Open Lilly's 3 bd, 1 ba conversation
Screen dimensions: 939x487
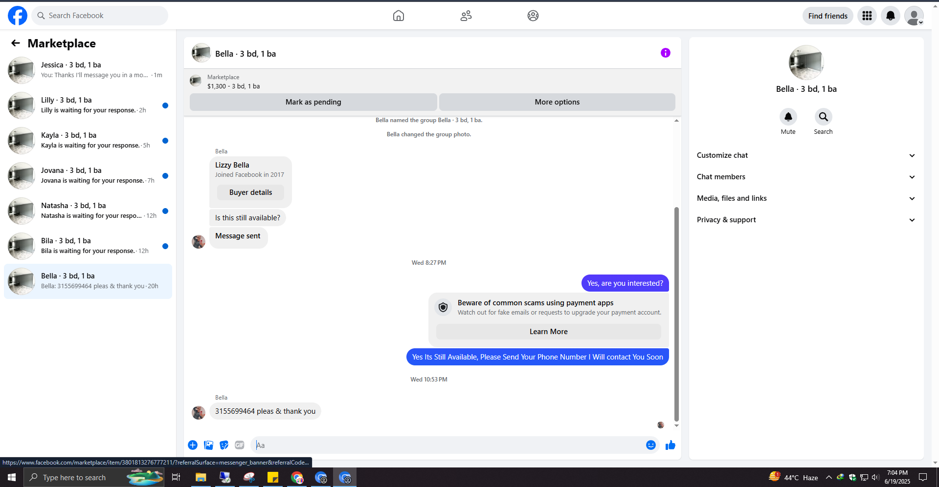pyautogui.click(x=88, y=106)
